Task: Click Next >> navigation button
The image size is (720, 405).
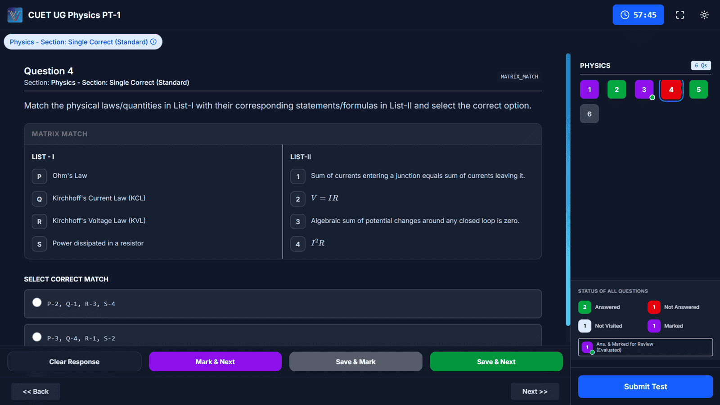Action: point(535,391)
